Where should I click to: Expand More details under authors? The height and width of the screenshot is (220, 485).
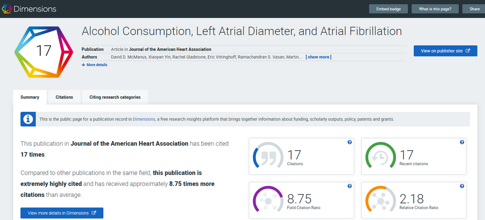(x=95, y=65)
